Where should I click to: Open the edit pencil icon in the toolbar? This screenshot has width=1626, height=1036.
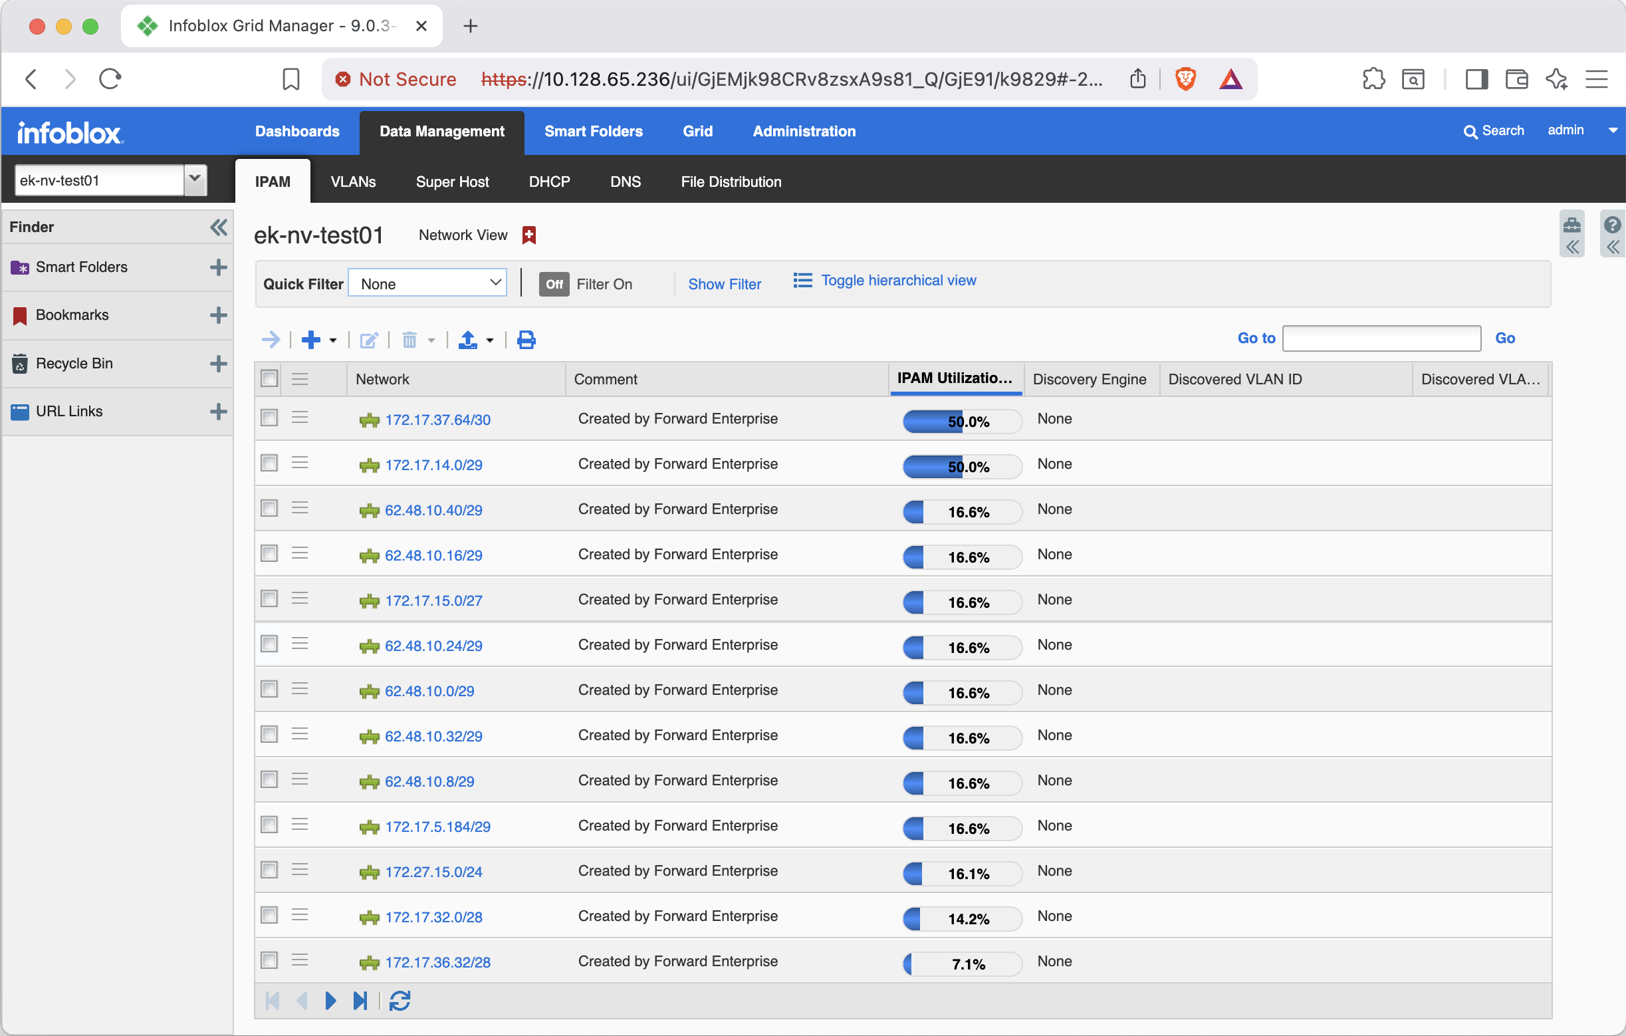coord(369,340)
